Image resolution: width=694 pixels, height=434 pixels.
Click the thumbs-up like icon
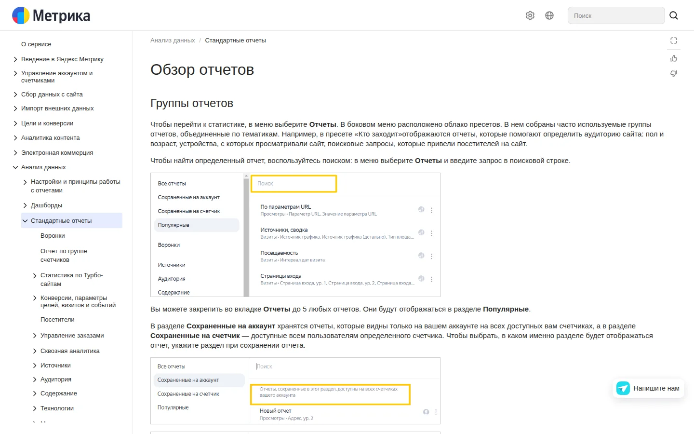pos(674,58)
